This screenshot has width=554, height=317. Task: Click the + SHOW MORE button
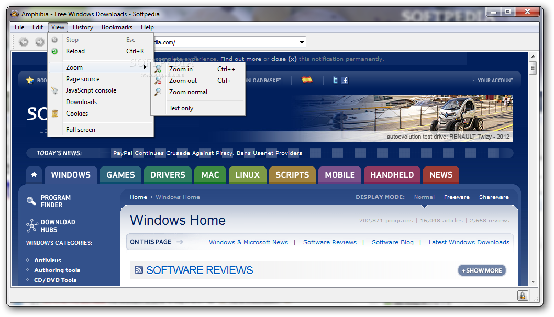[x=482, y=270]
